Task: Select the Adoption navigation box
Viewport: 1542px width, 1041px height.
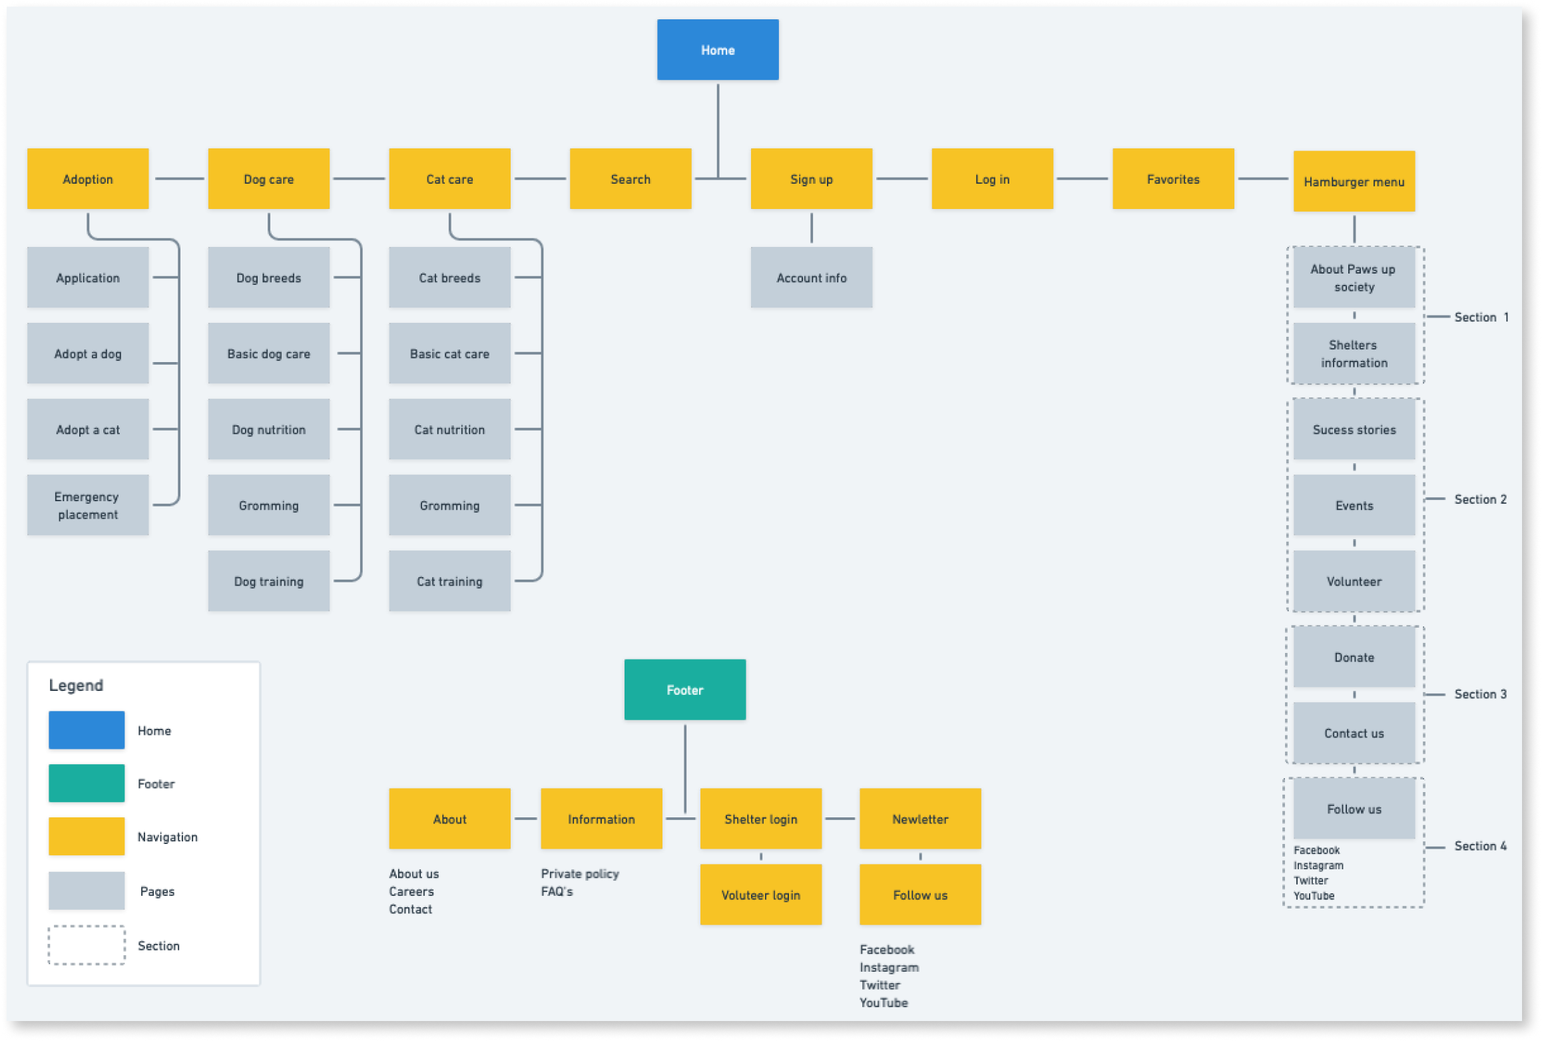Action: [x=88, y=178]
